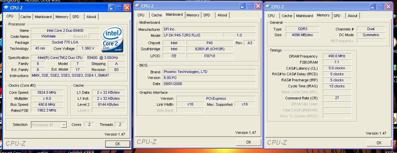Click the 4096 MBytes memory size value

[302, 35]
